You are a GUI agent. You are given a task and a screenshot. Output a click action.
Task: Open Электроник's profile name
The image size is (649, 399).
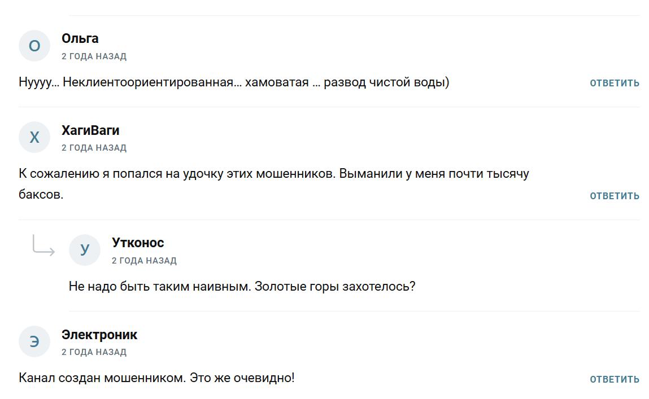tap(99, 334)
